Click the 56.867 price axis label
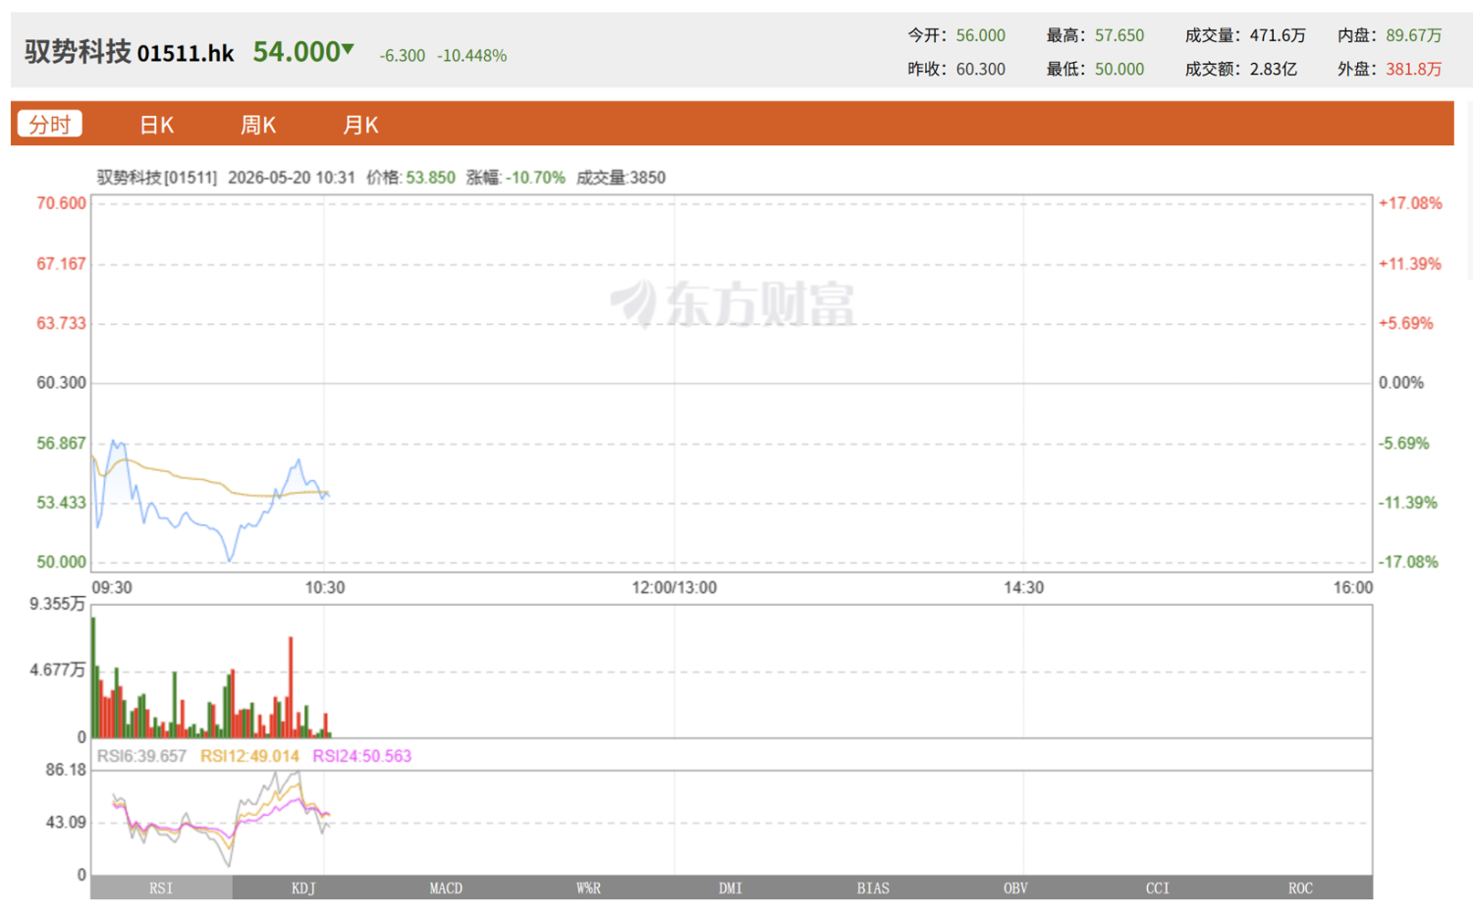Image resolution: width=1473 pixels, height=910 pixels. point(61,444)
